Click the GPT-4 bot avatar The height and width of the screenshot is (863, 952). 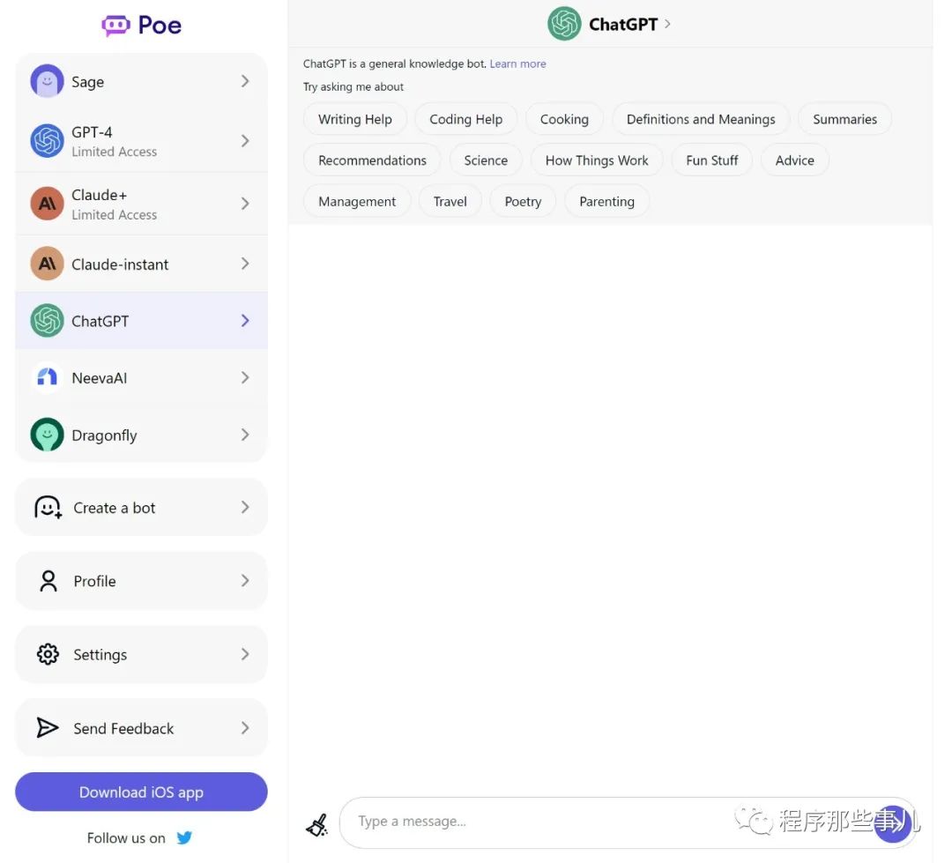[48, 141]
